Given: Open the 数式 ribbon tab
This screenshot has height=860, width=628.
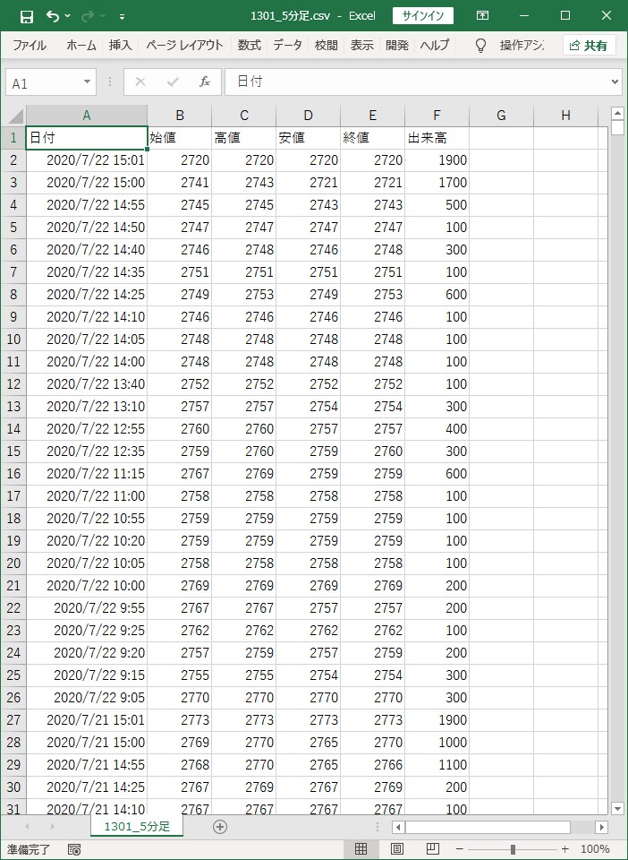Looking at the screenshot, I should [x=249, y=46].
